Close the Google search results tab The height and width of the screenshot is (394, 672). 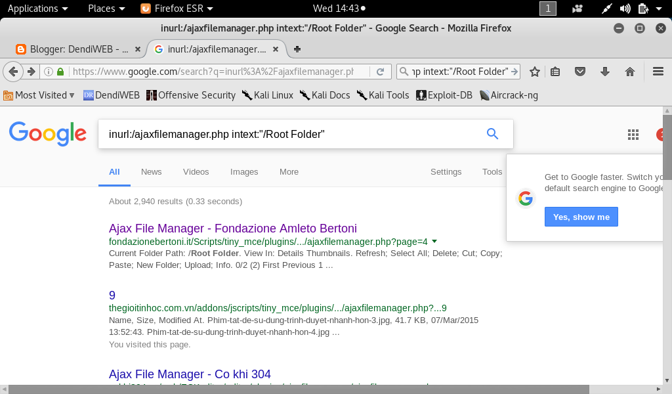pos(276,49)
